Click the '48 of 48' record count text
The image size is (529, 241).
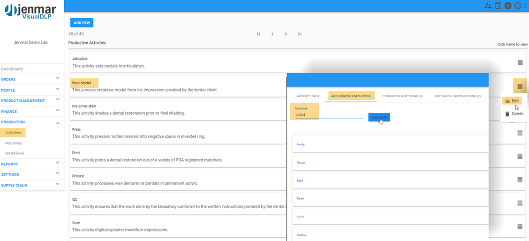click(x=76, y=34)
